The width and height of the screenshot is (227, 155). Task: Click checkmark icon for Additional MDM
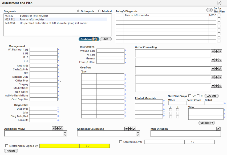coord(61,128)
